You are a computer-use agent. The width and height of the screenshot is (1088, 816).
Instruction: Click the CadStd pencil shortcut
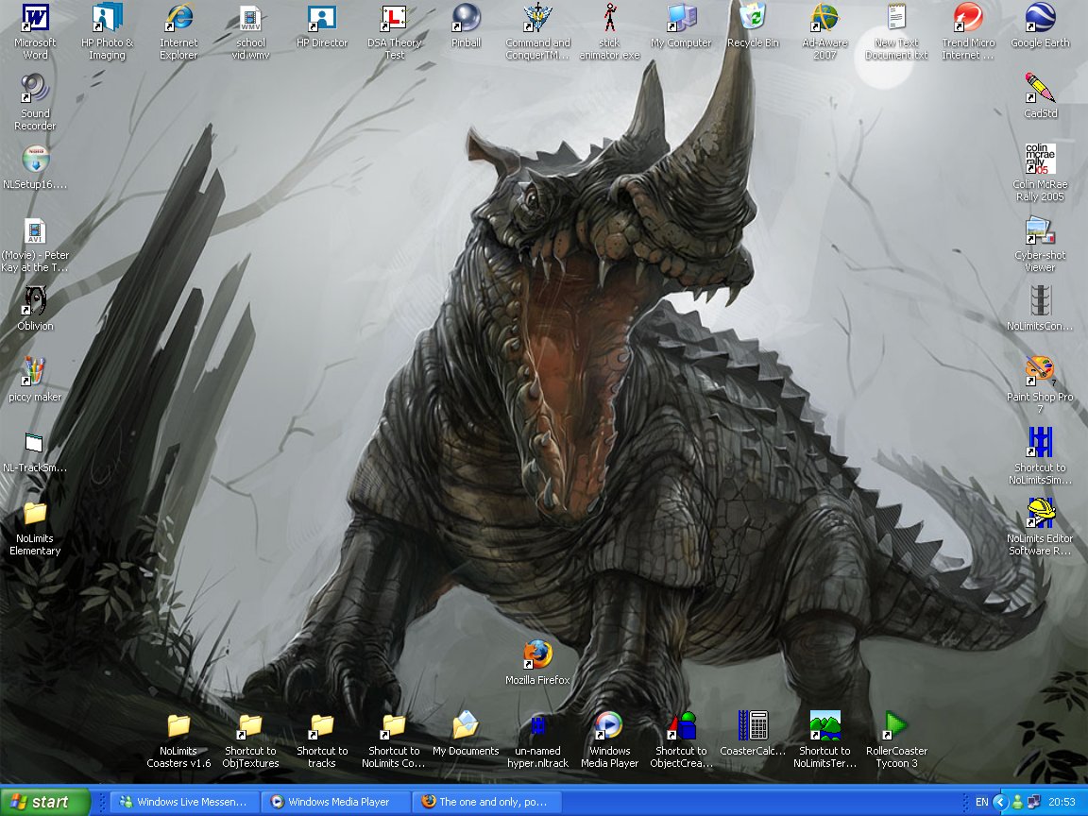point(1040,90)
